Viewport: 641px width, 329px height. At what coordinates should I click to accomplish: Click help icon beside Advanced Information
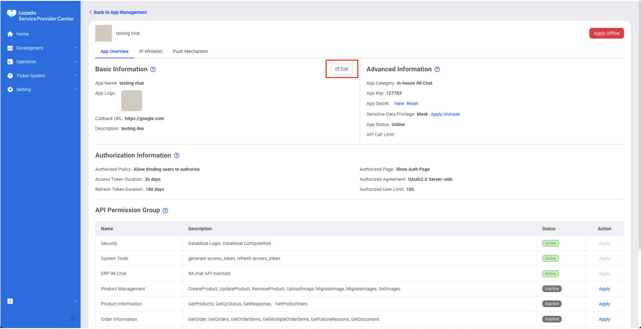437,69
